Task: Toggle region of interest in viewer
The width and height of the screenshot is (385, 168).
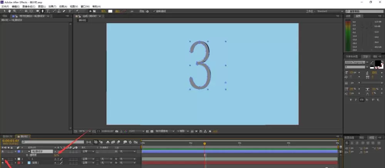Action: (x=147, y=131)
